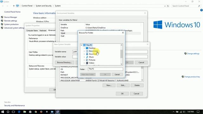Click the shield icon beside Change product key
Viewport: 203px width, 114px height.
[x=183, y=77]
